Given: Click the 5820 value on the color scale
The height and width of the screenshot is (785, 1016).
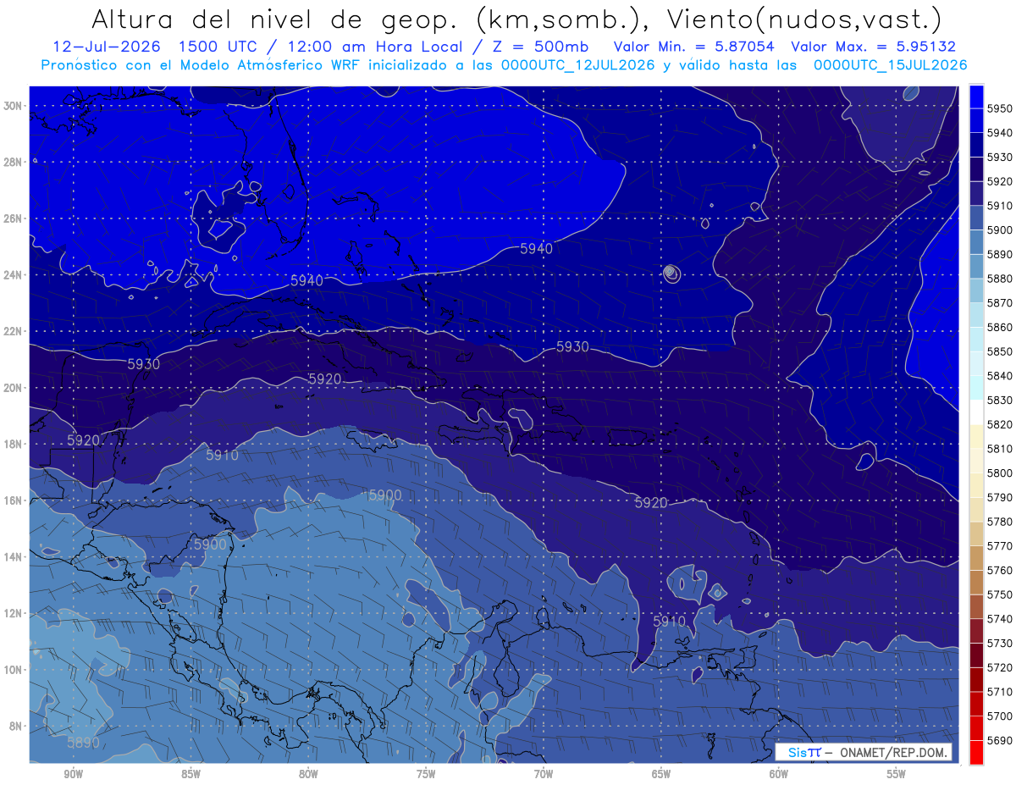Looking at the screenshot, I should [x=1000, y=424].
